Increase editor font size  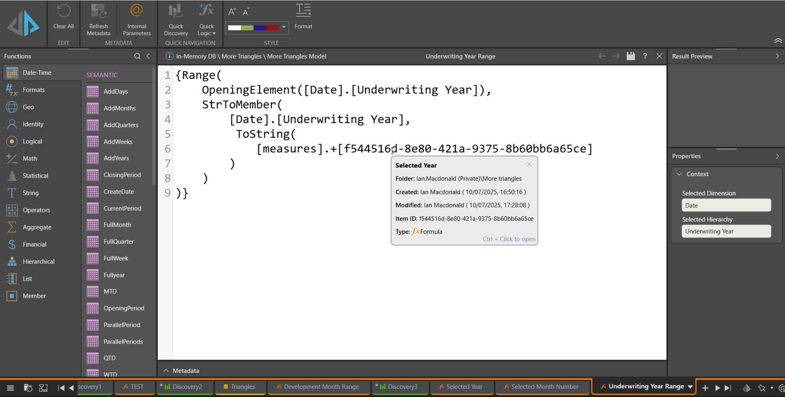click(232, 12)
